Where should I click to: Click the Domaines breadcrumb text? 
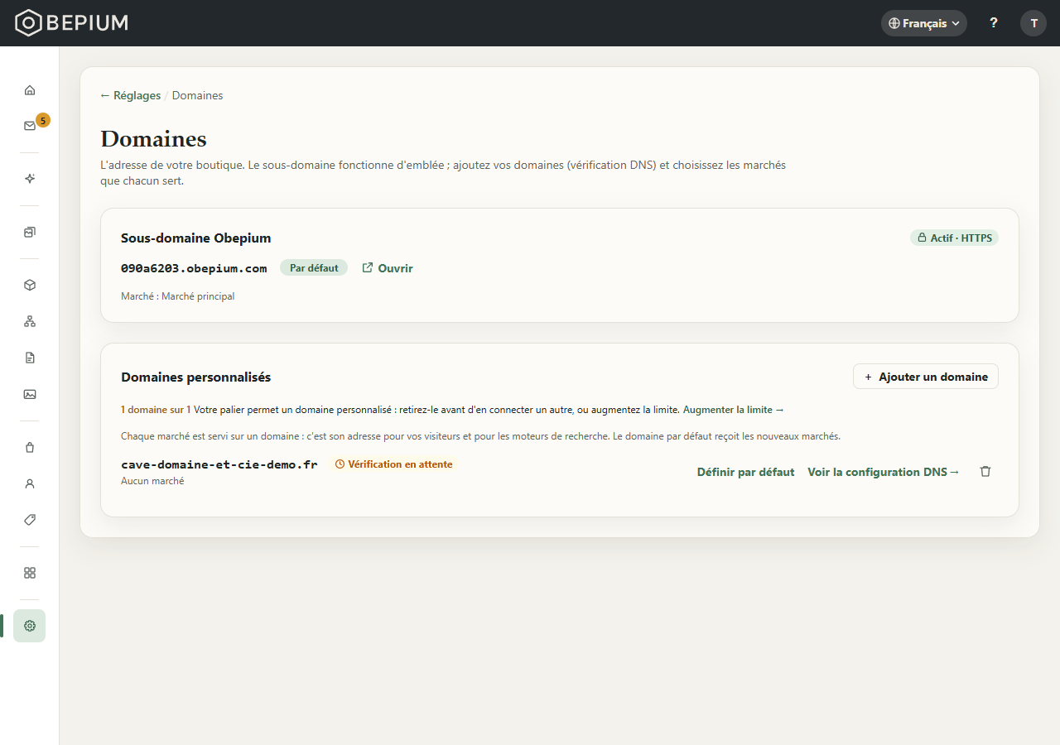click(x=197, y=95)
